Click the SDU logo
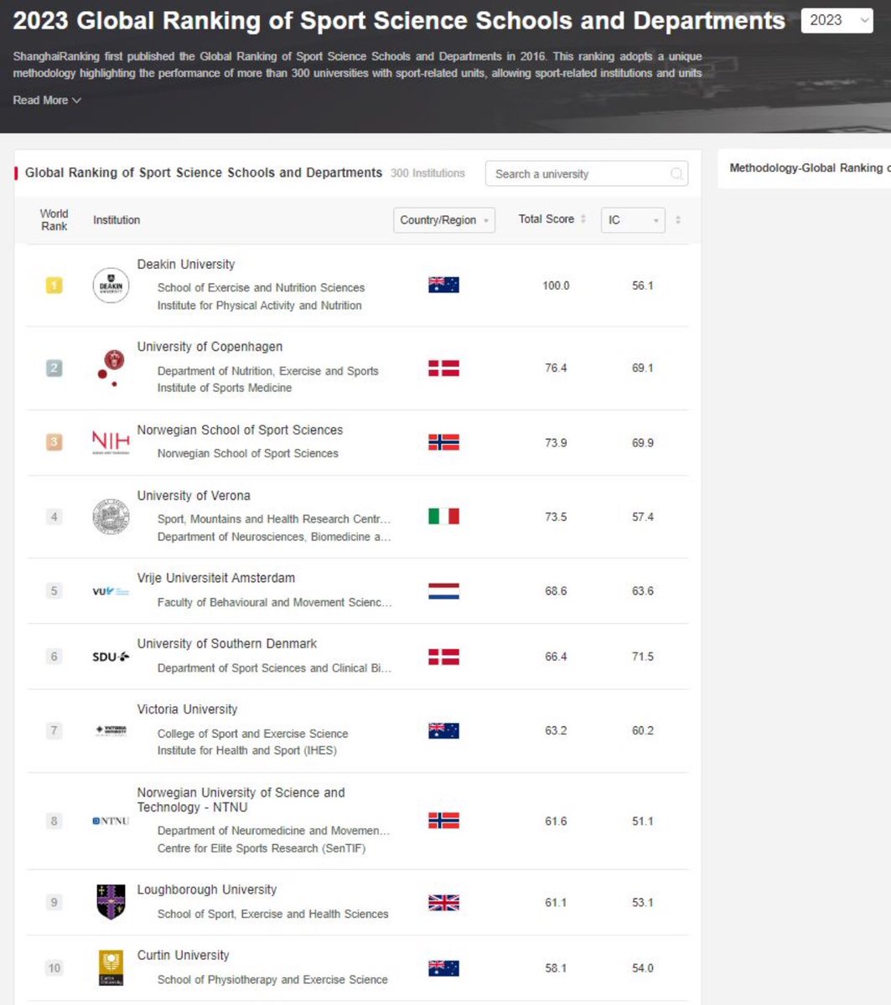 (111, 657)
